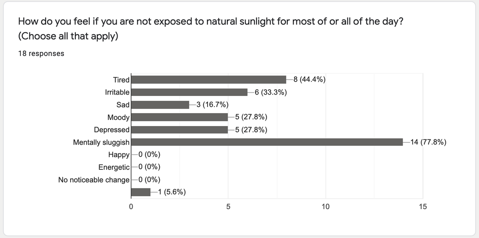This screenshot has height=238, width=479.
Task: Click the unlabeled bottom bar
Action: [x=141, y=192]
